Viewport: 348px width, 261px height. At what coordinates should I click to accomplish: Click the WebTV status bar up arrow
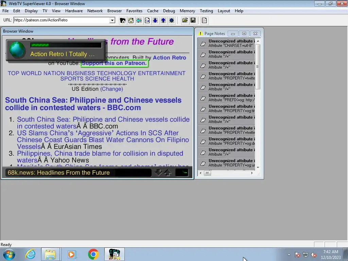pos(168,172)
